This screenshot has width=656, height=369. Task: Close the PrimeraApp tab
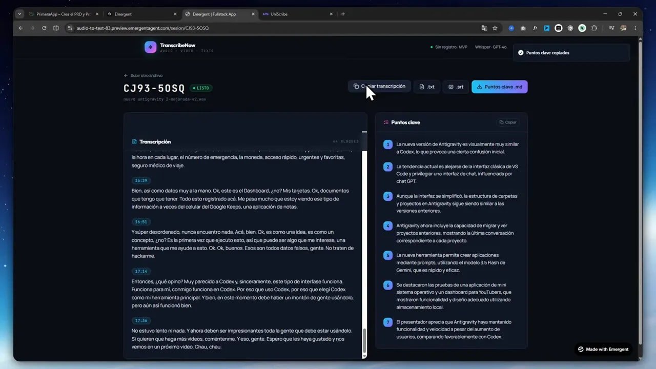pyautogui.click(x=97, y=14)
